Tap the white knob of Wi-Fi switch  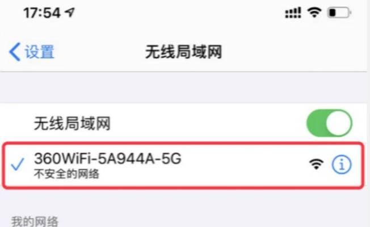(339, 123)
